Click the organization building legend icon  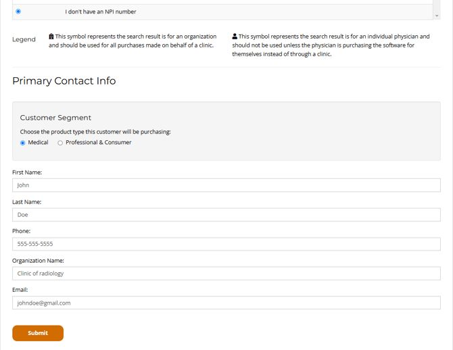51,37
